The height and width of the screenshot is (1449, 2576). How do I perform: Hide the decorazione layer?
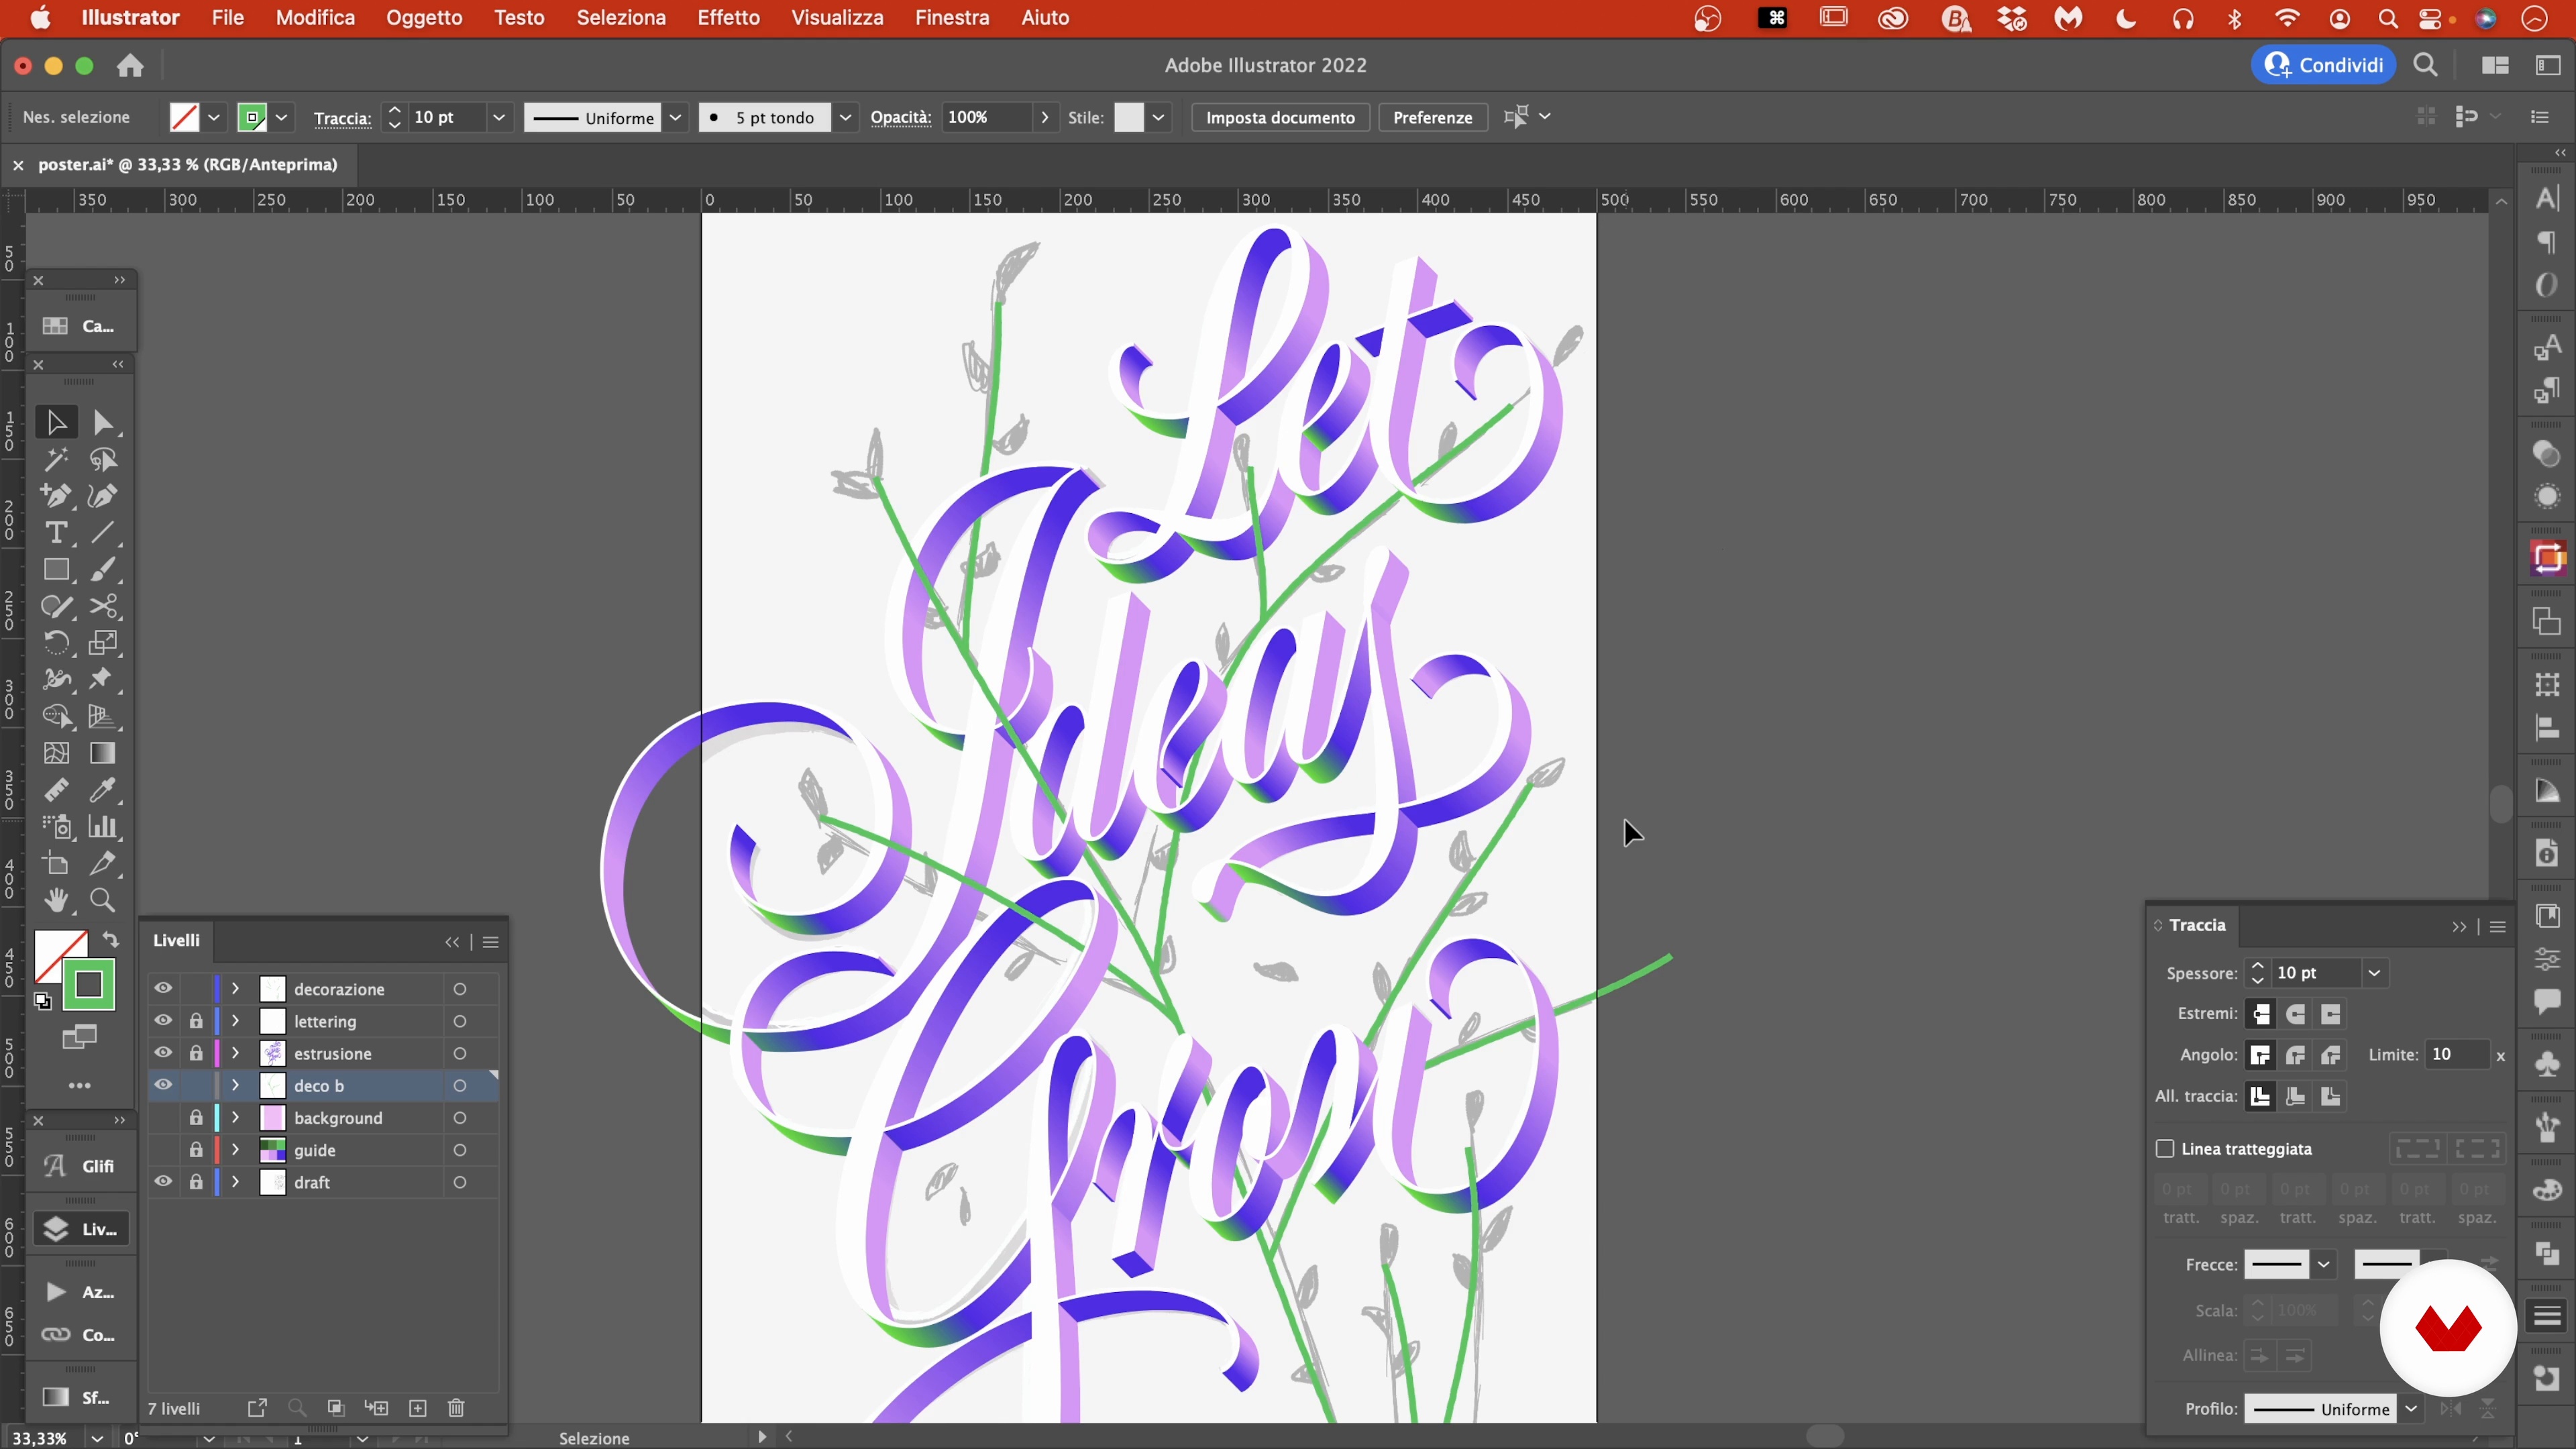pyautogui.click(x=163, y=988)
